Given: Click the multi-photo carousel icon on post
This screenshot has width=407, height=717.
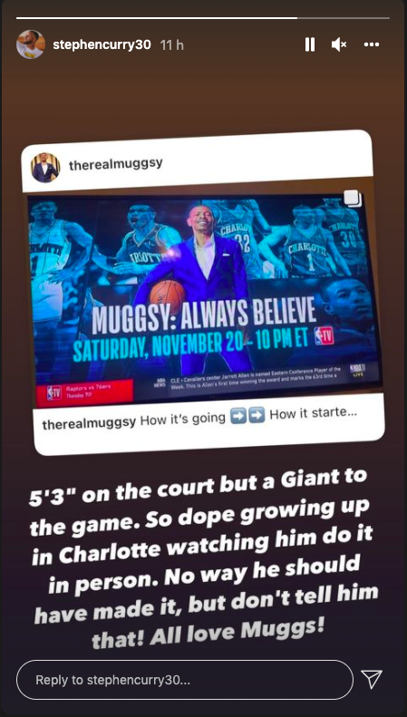Looking at the screenshot, I should (352, 199).
